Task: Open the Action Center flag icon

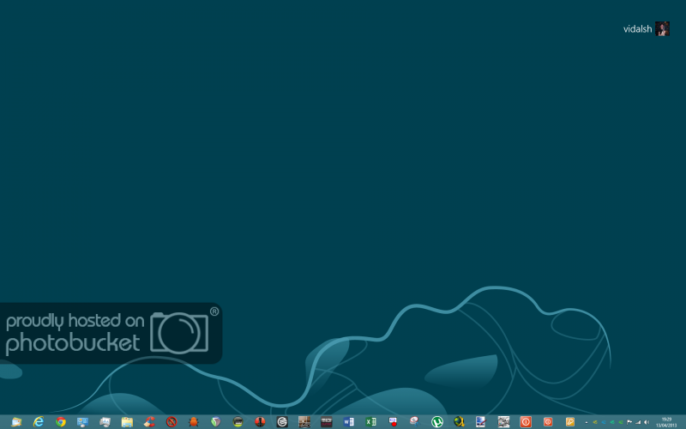Action: 629,422
